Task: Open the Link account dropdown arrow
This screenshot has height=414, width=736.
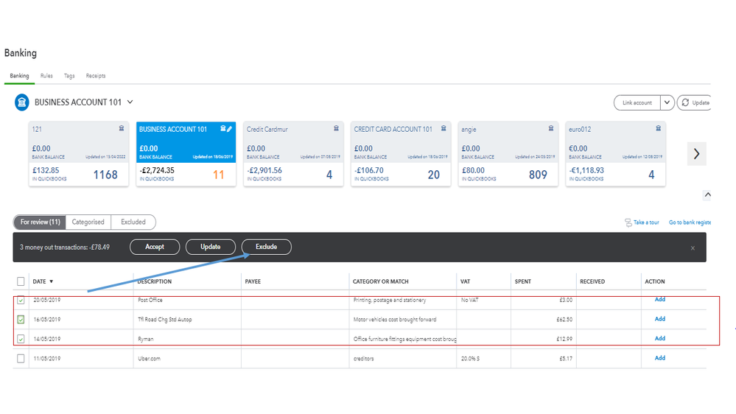Action: click(x=667, y=102)
